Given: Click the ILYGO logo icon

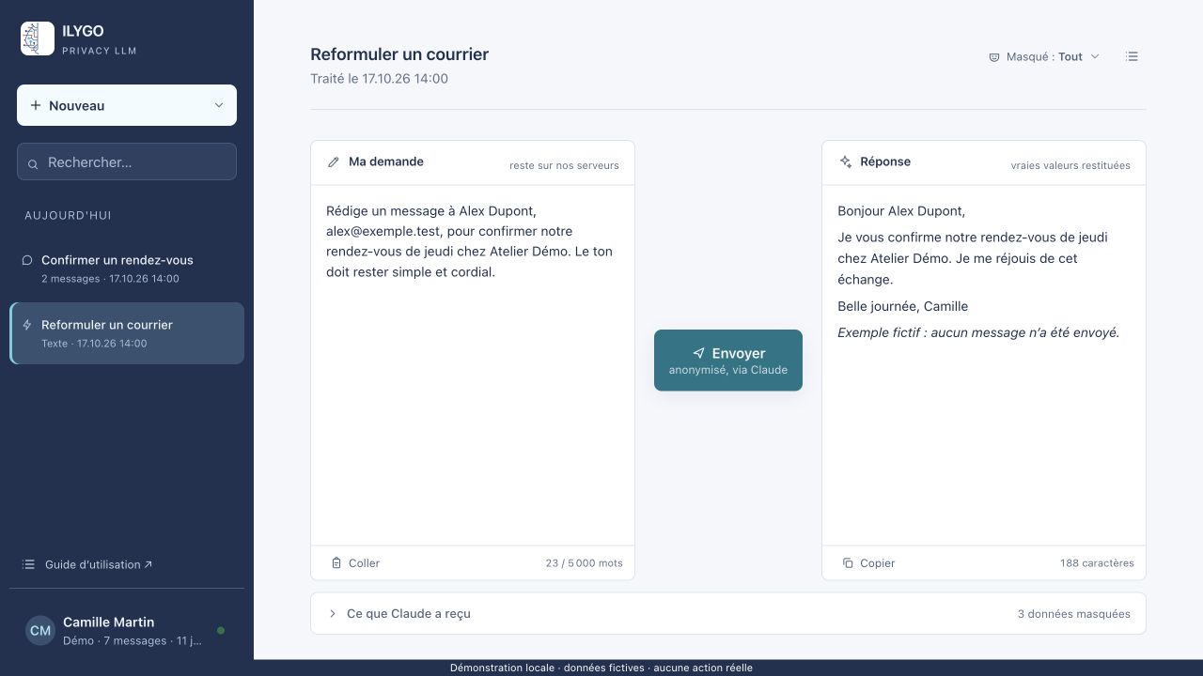Looking at the screenshot, I should [38, 38].
